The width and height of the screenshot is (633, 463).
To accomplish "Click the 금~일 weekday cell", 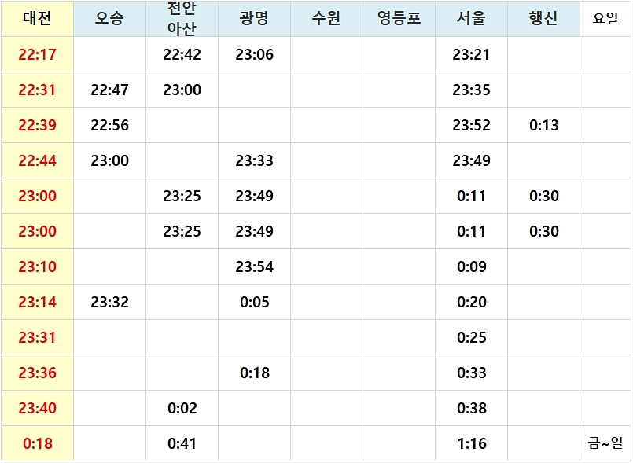I will [x=605, y=443].
